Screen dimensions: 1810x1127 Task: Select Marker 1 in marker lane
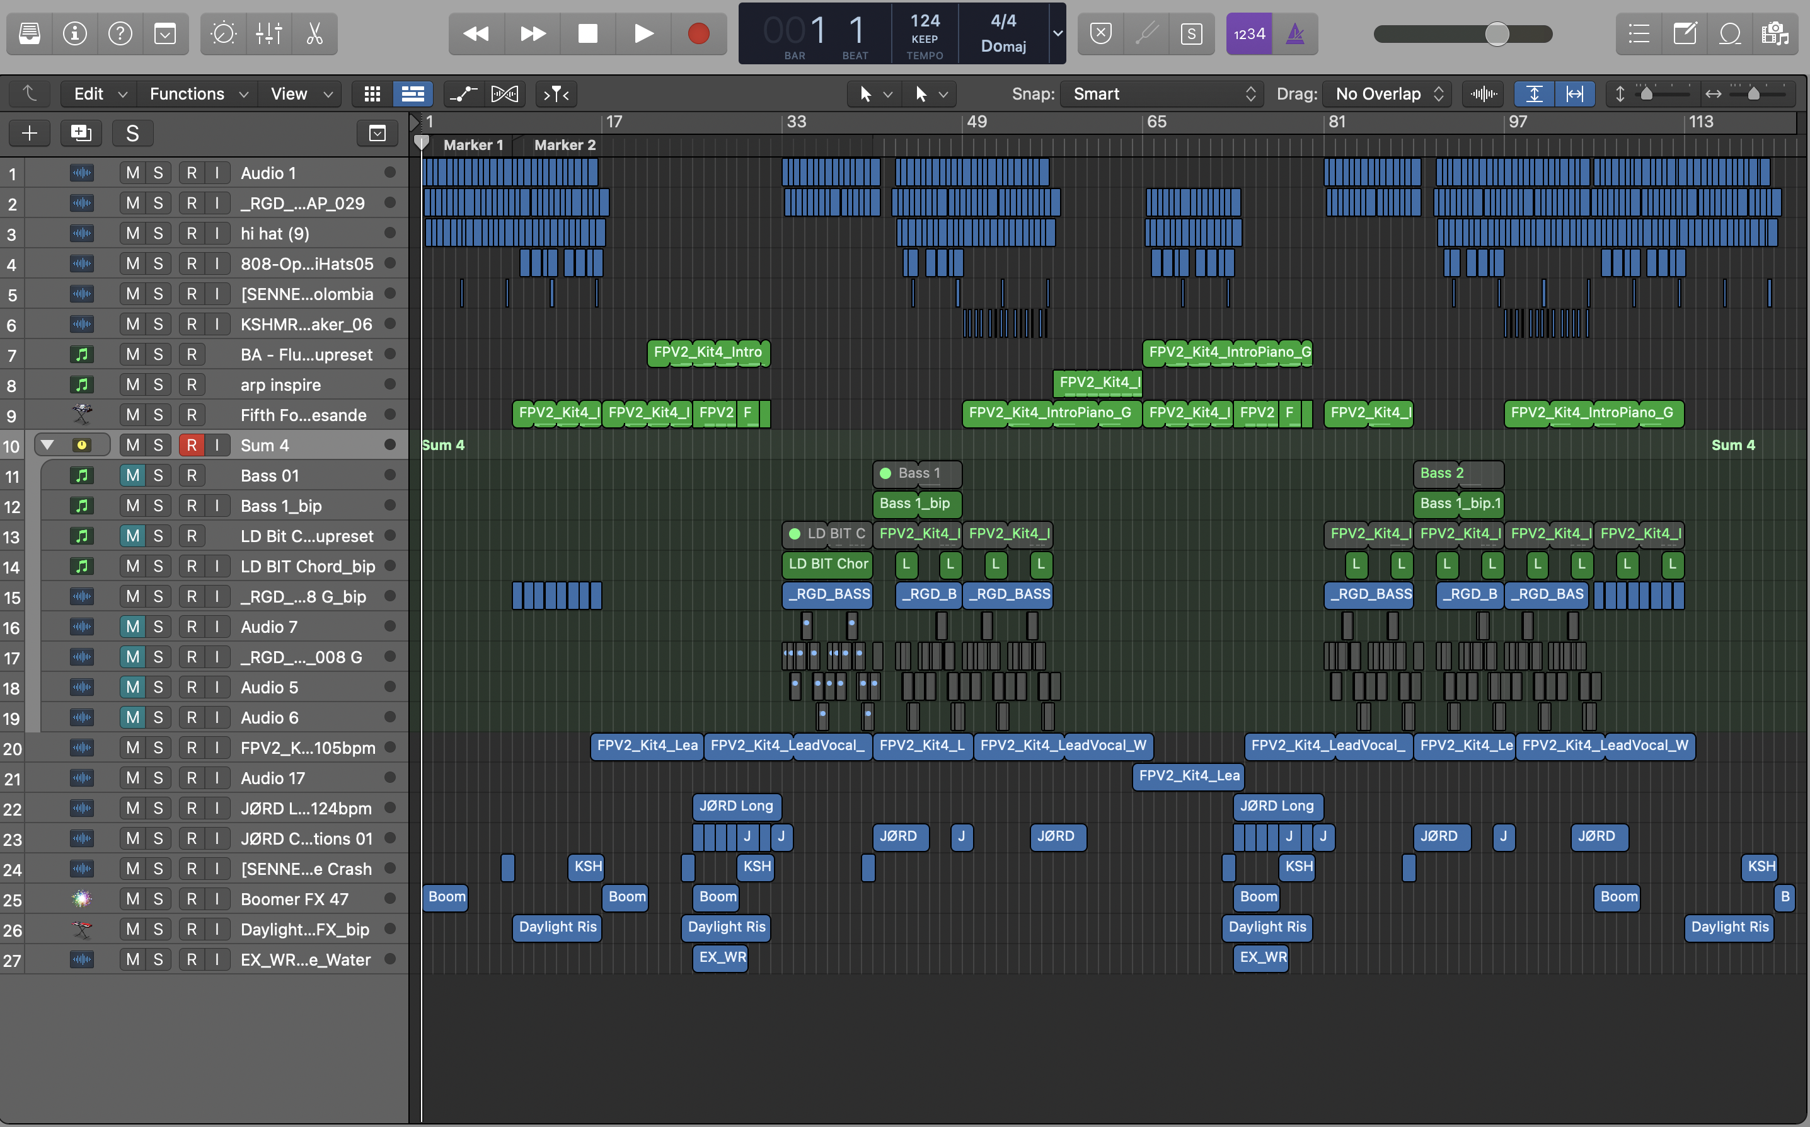coord(473,144)
